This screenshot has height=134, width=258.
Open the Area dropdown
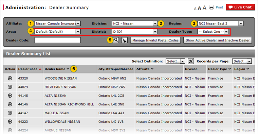[57, 32]
